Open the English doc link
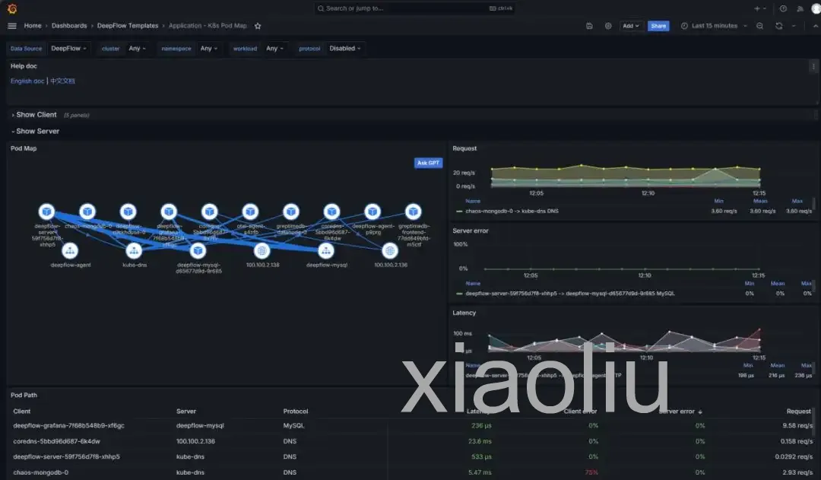Screen dimensions: 821x480 click(x=27, y=81)
